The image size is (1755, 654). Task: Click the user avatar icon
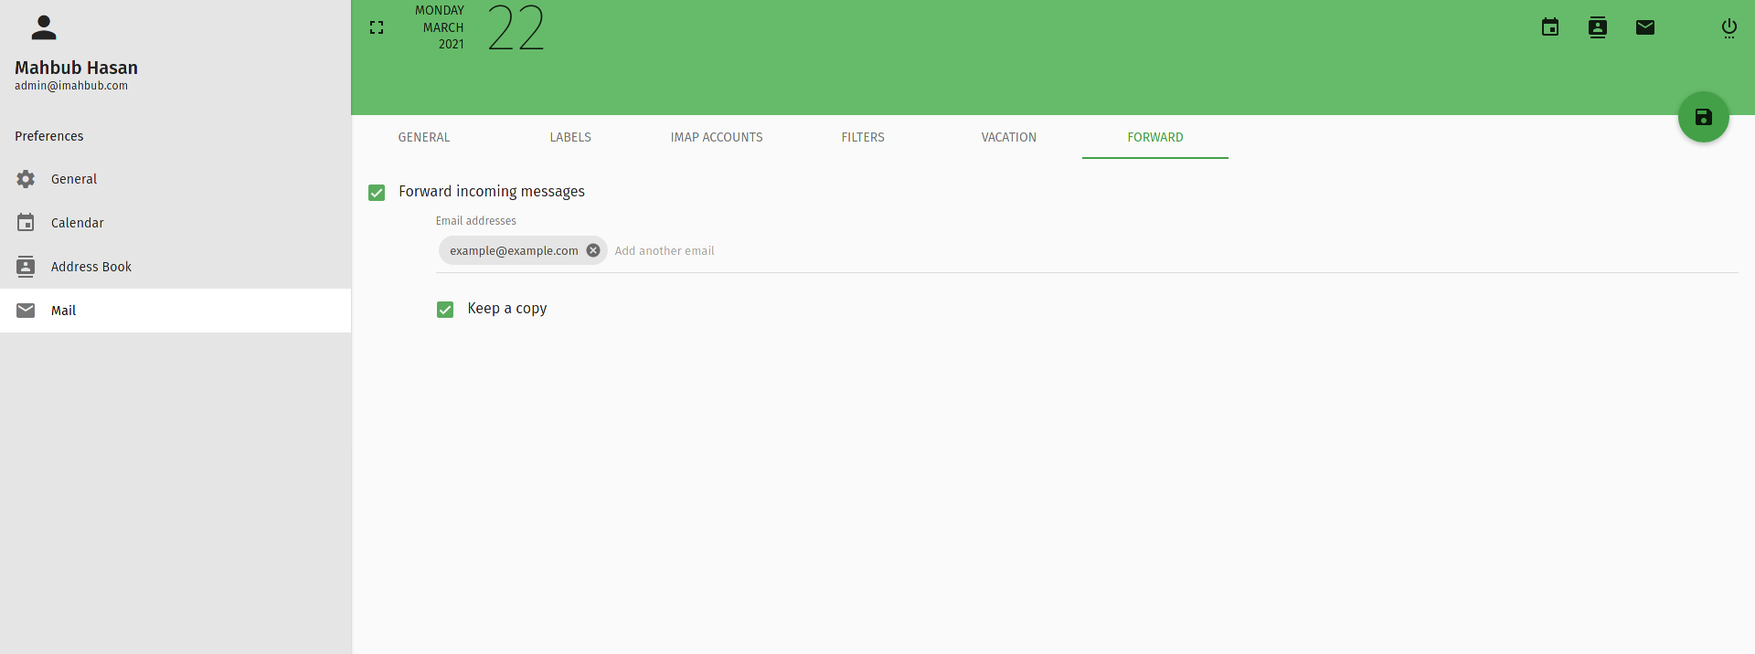44,28
